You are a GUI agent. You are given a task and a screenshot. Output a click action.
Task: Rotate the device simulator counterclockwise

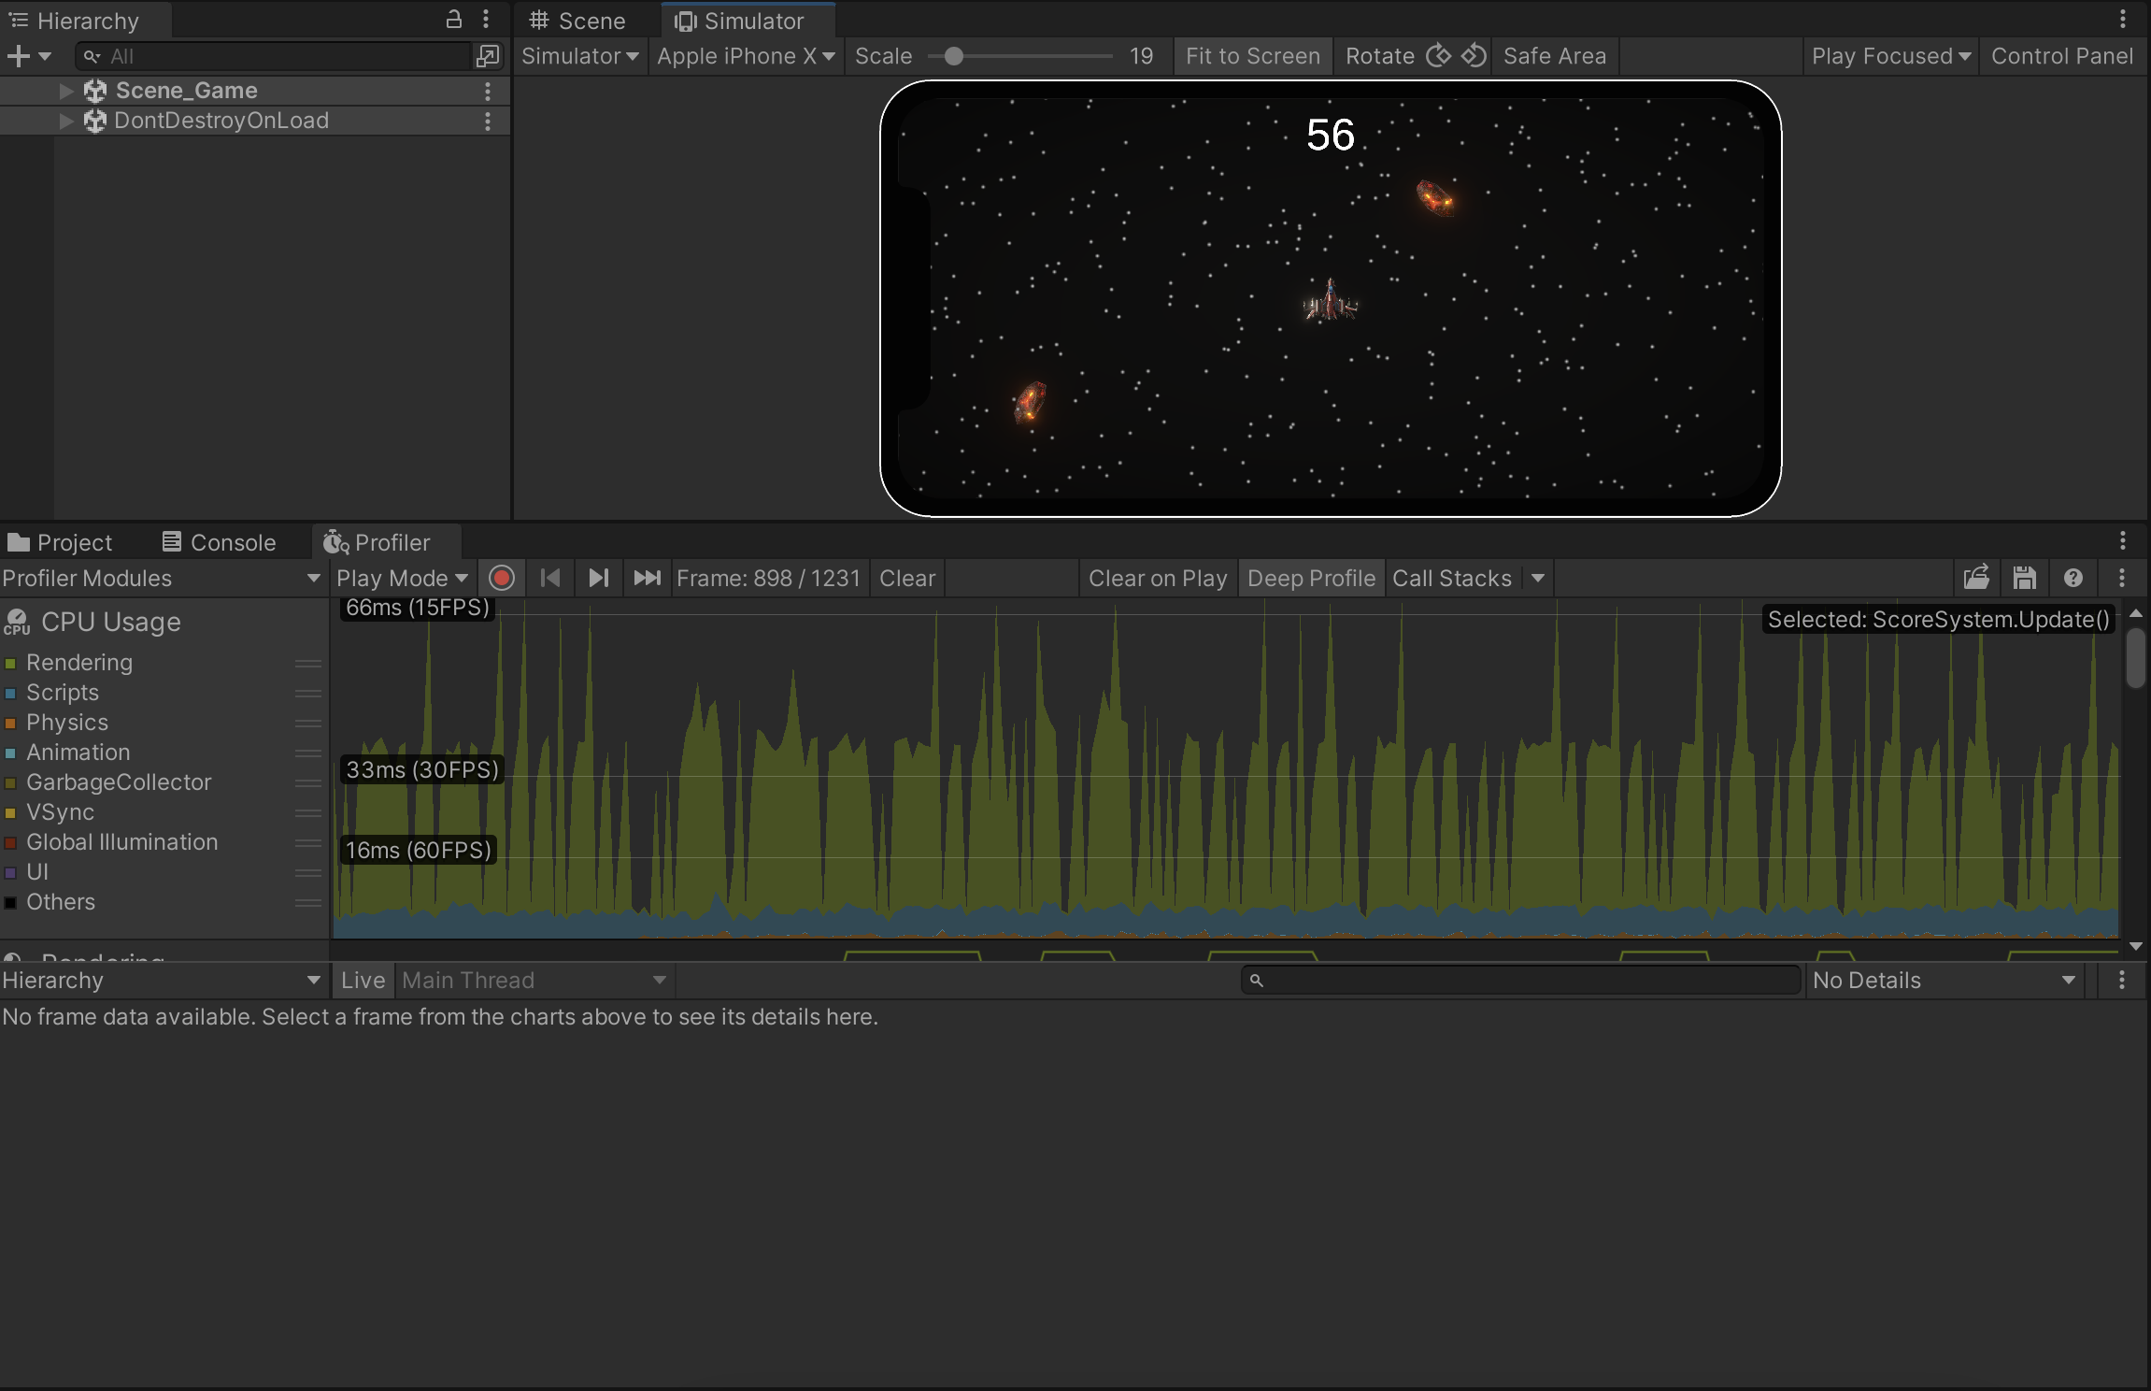click(1473, 56)
